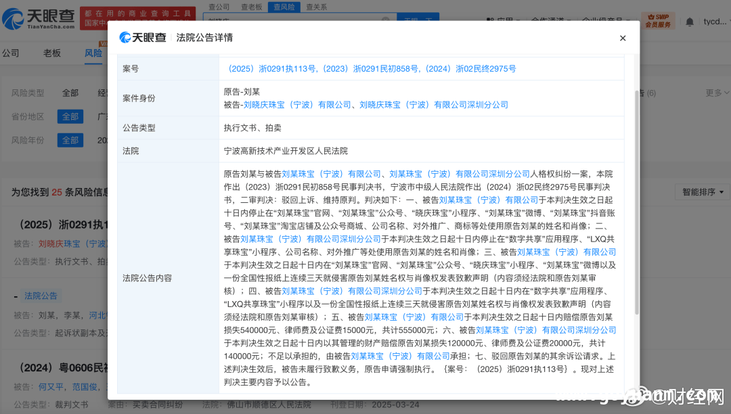Expand the 更多 filter options

[717, 93]
